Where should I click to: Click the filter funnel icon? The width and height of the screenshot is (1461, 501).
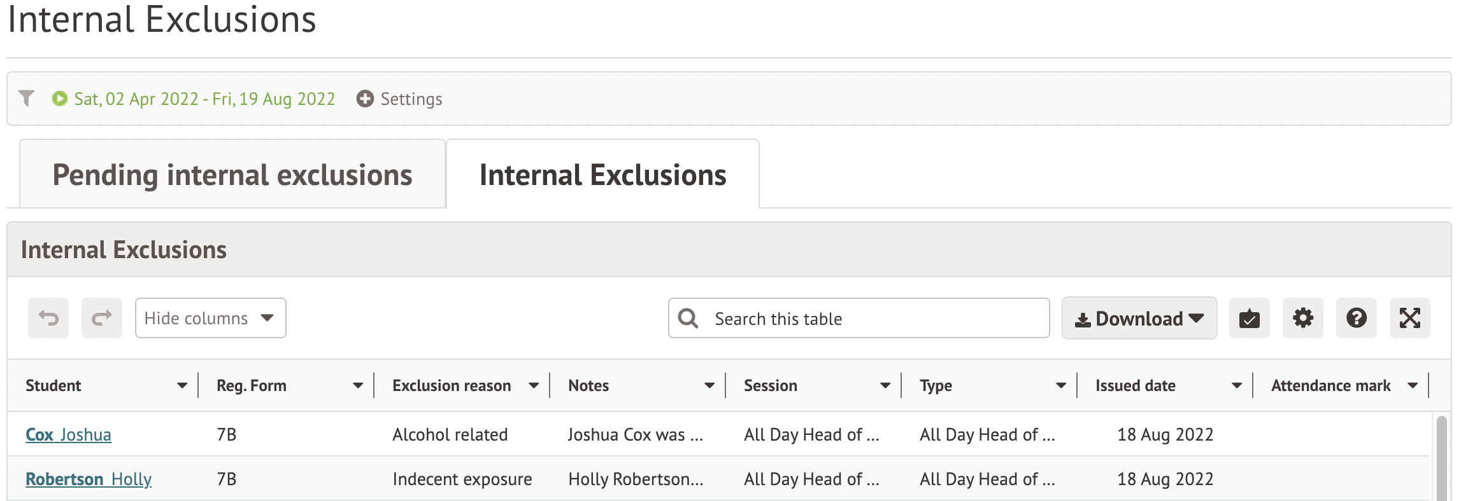click(x=26, y=99)
